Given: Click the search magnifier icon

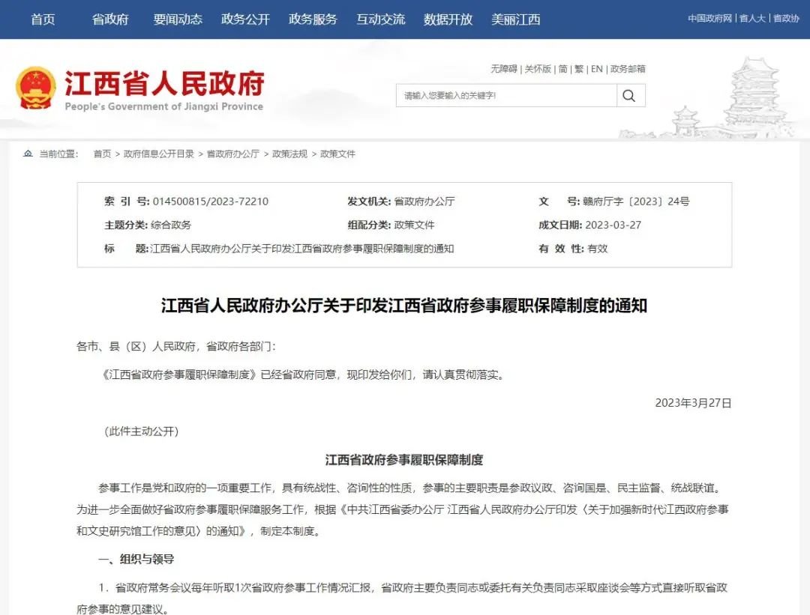Looking at the screenshot, I should click(628, 95).
